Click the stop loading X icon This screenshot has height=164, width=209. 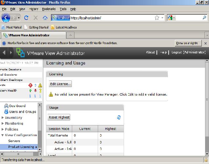coord(35,18)
